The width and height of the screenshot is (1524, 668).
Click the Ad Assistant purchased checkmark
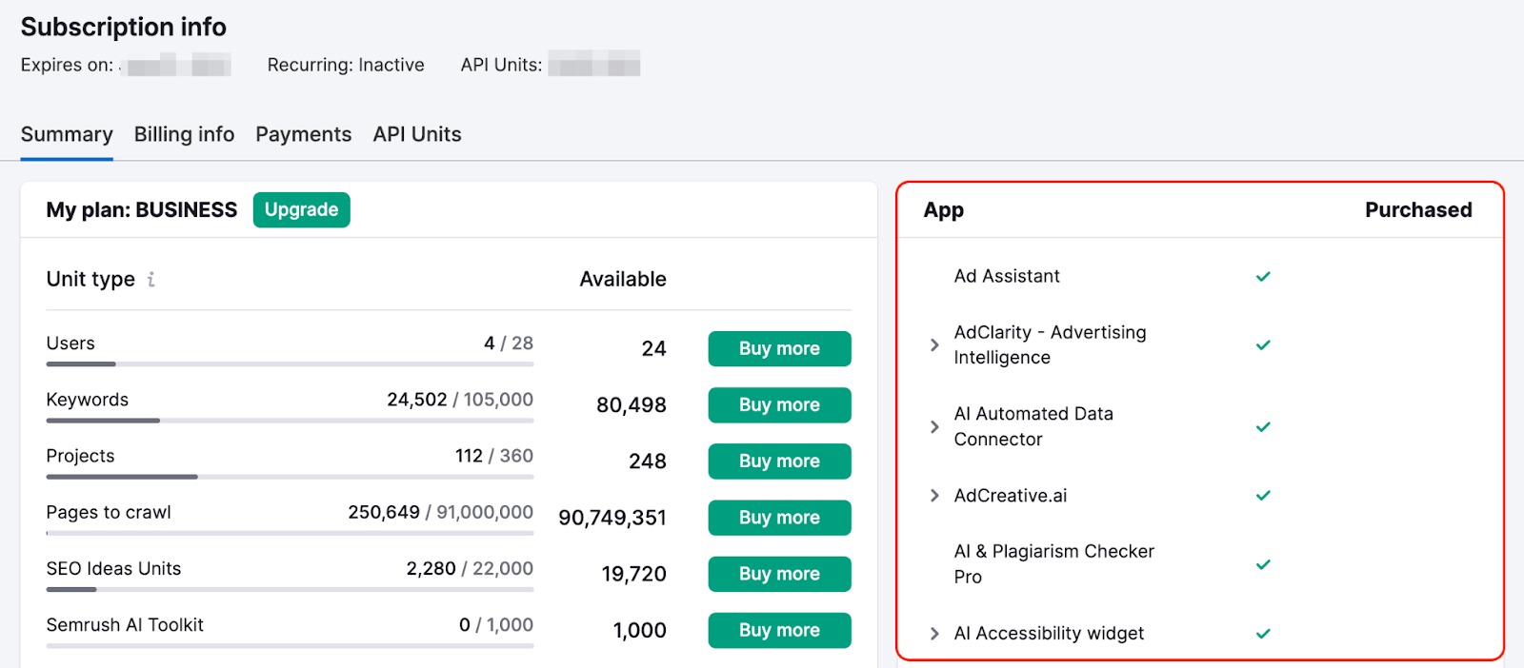1263,277
